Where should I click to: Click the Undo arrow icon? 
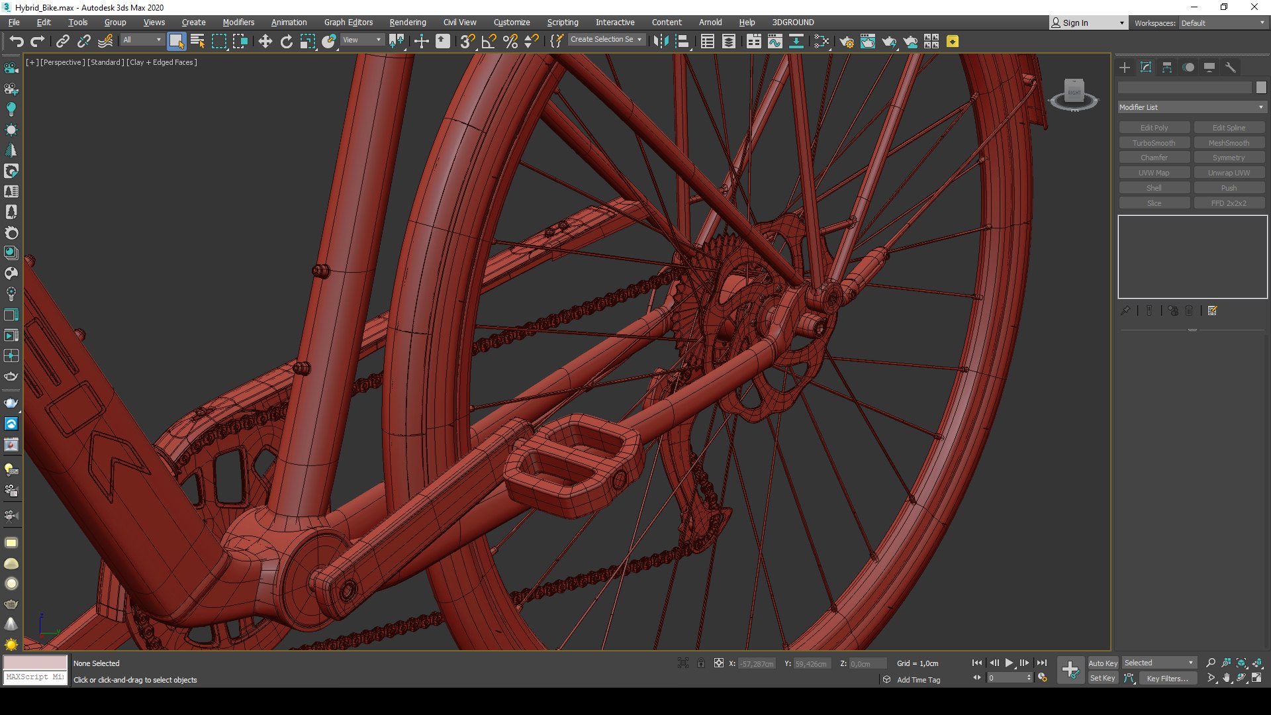(17, 41)
